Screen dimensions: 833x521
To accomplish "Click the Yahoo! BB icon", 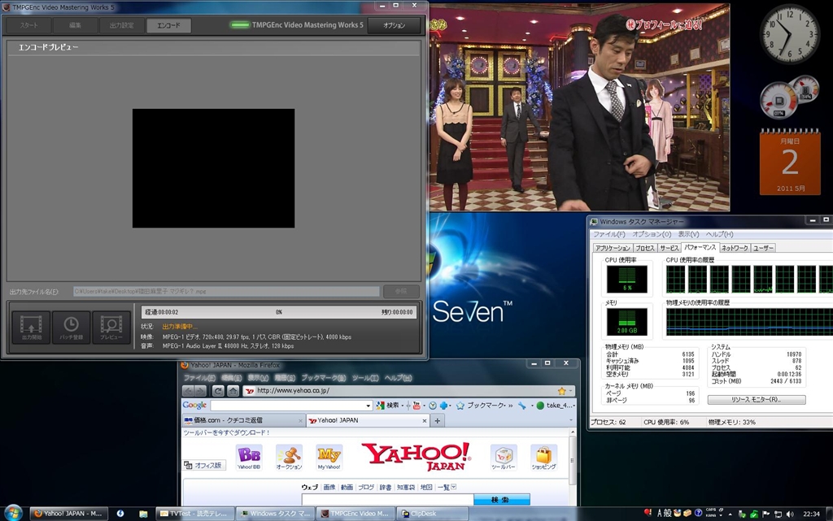I will 249,458.
